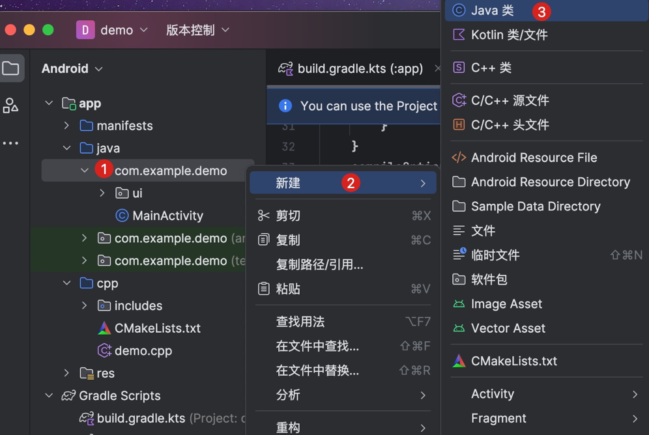Click the Kotlin class/file icon

(x=459, y=35)
